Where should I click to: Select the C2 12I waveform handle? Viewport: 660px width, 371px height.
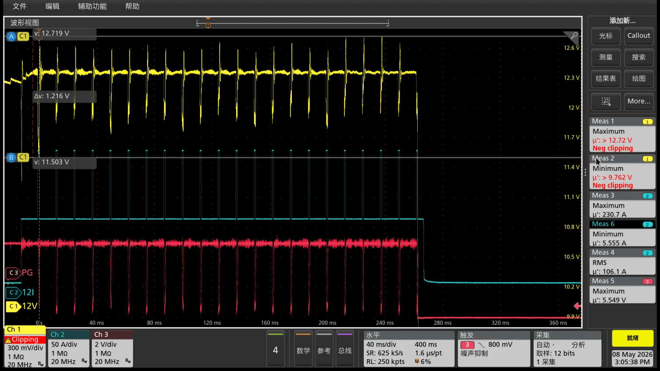[x=14, y=293]
